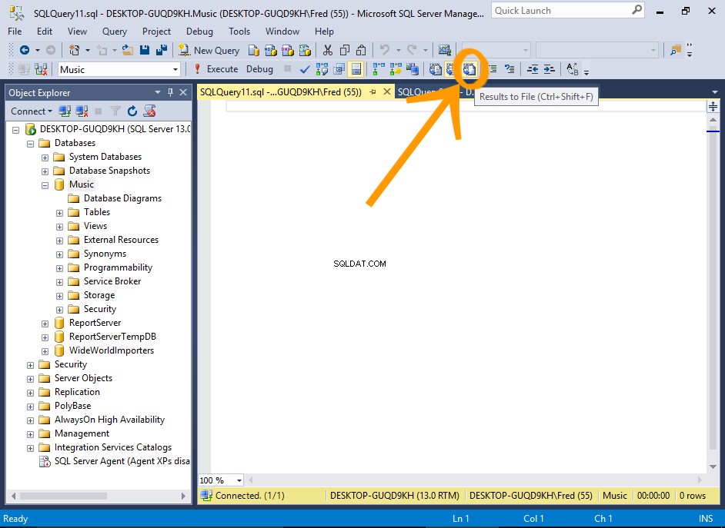Click the Navigate Backward arrow icon
This screenshot has height=528, width=725.
(25, 50)
